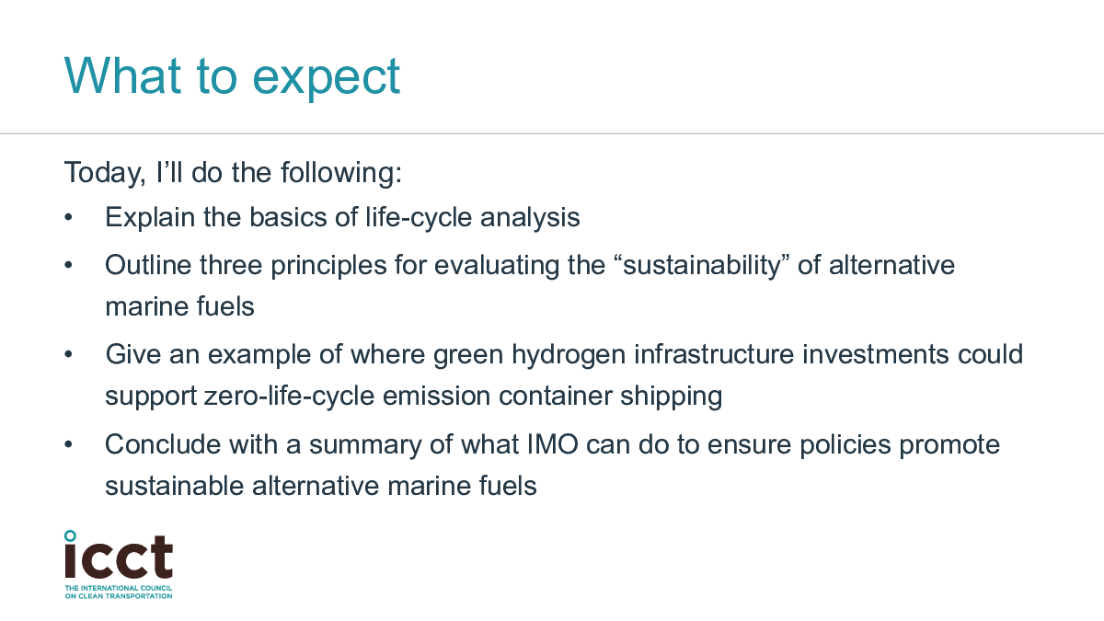Click the "Explain the basics of life-cycle analysis" bullet
Viewport: 1104px width, 621px height.
342,218
